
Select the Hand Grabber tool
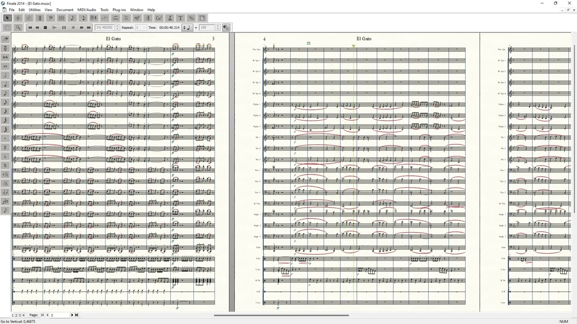pyautogui.click(x=7, y=27)
